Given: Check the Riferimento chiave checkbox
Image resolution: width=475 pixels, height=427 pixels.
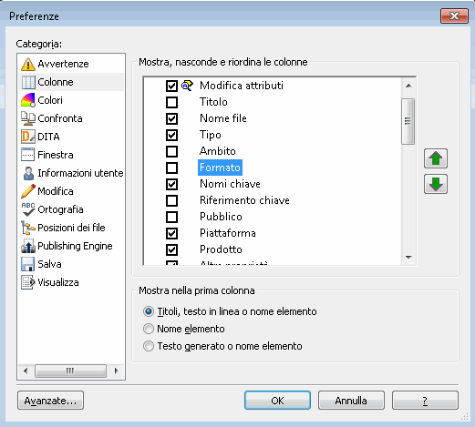Looking at the screenshot, I should [x=171, y=200].
